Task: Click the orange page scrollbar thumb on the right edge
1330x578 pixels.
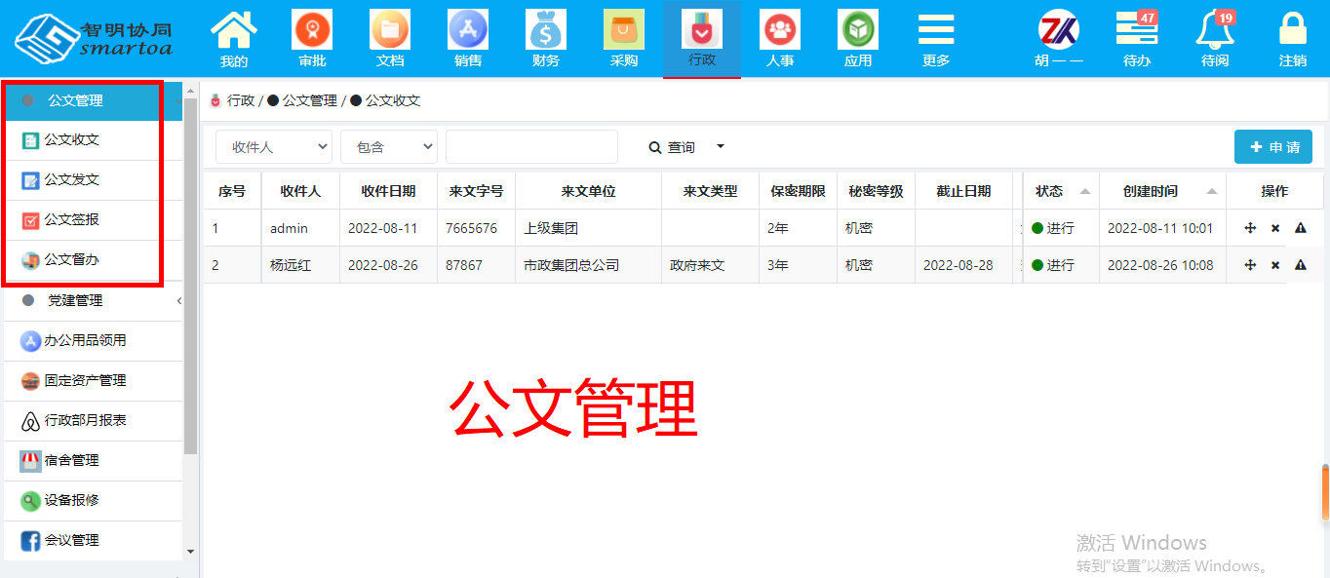Action: tap(1326, 492)
